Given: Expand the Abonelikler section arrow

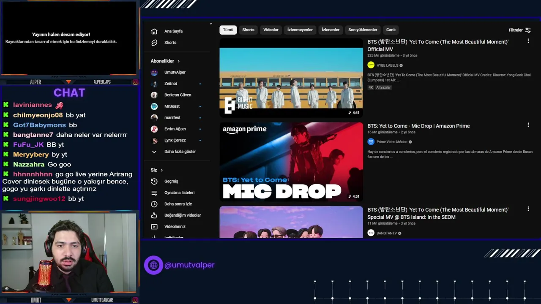Looking at the screenshot, I should [x=179, y=61].
